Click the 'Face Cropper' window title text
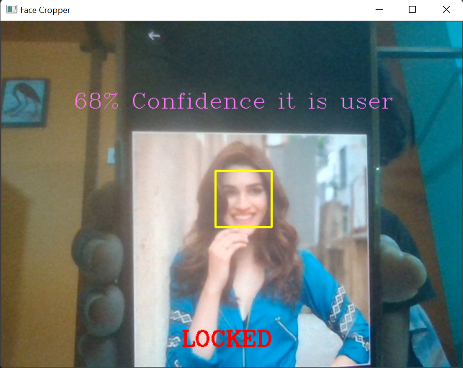Image resolution: width=463 pixels, height=368 pixels. (45, 10)
